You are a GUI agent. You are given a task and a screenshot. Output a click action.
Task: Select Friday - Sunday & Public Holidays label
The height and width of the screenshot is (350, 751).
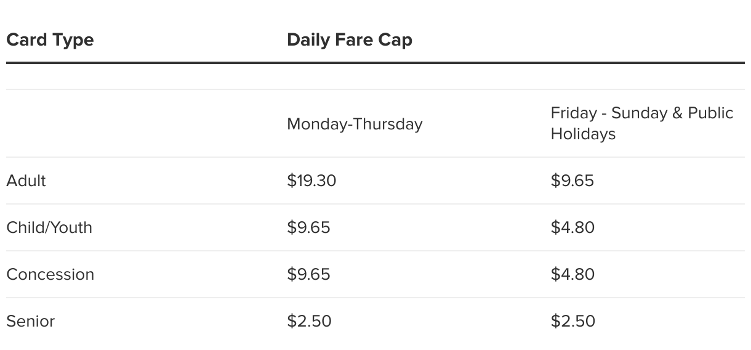click(x=641, y=123)
